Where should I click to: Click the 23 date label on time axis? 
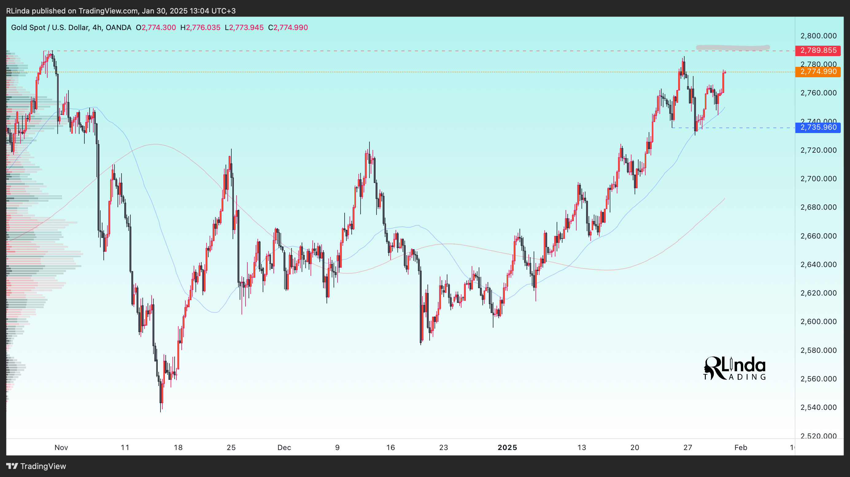point(443,447)
